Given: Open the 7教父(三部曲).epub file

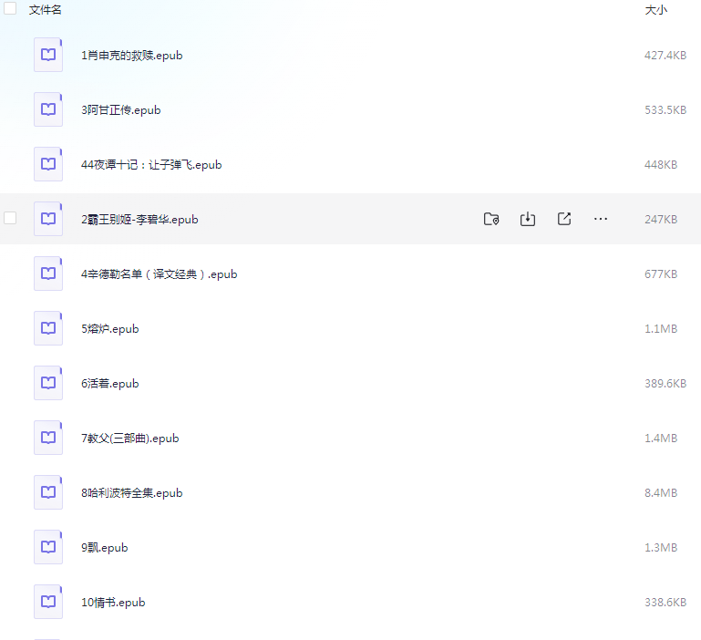Looking at the screenshot, I should tap(129, 439).
